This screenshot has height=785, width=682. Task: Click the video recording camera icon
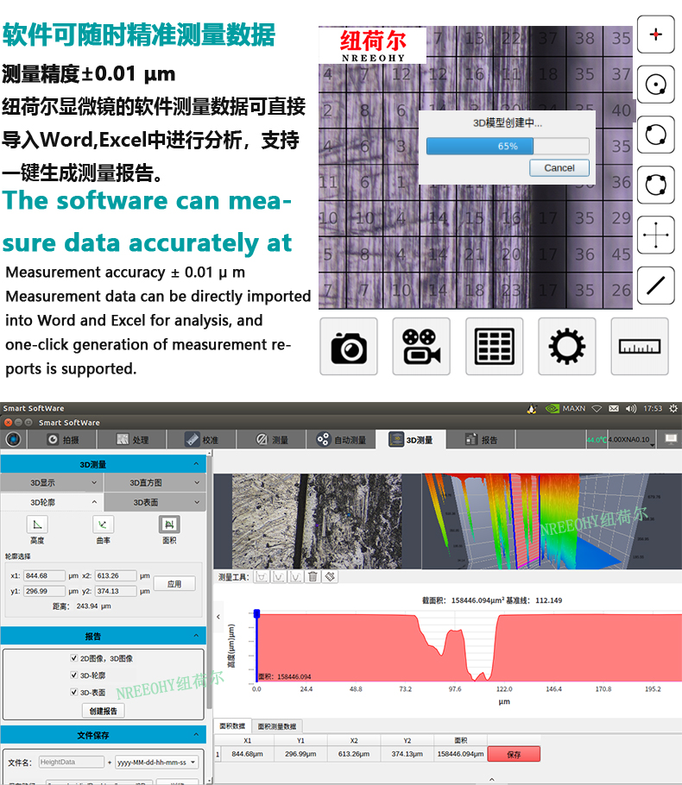click(421, 347)
